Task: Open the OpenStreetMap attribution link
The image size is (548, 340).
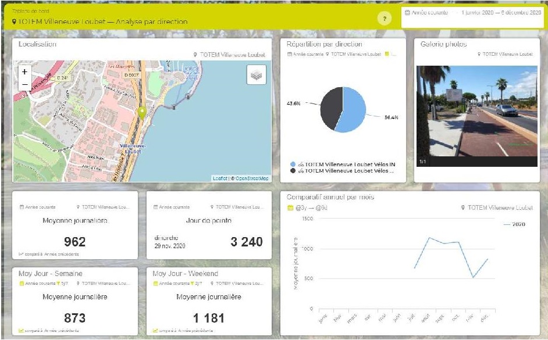Action: click(251, 178)
